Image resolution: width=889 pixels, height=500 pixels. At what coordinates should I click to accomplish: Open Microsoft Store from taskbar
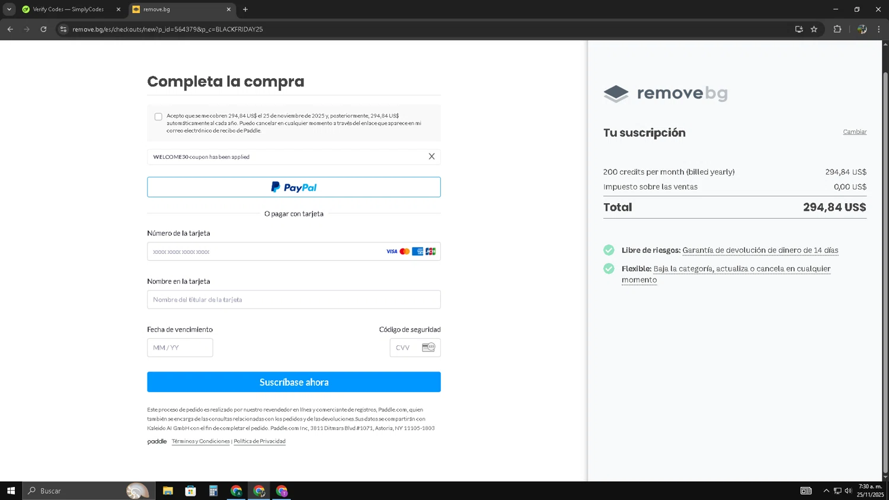190,491
